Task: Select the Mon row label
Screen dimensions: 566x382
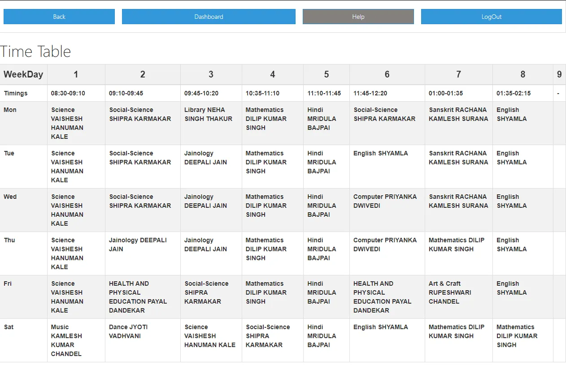Action: (x=23, y=123)
